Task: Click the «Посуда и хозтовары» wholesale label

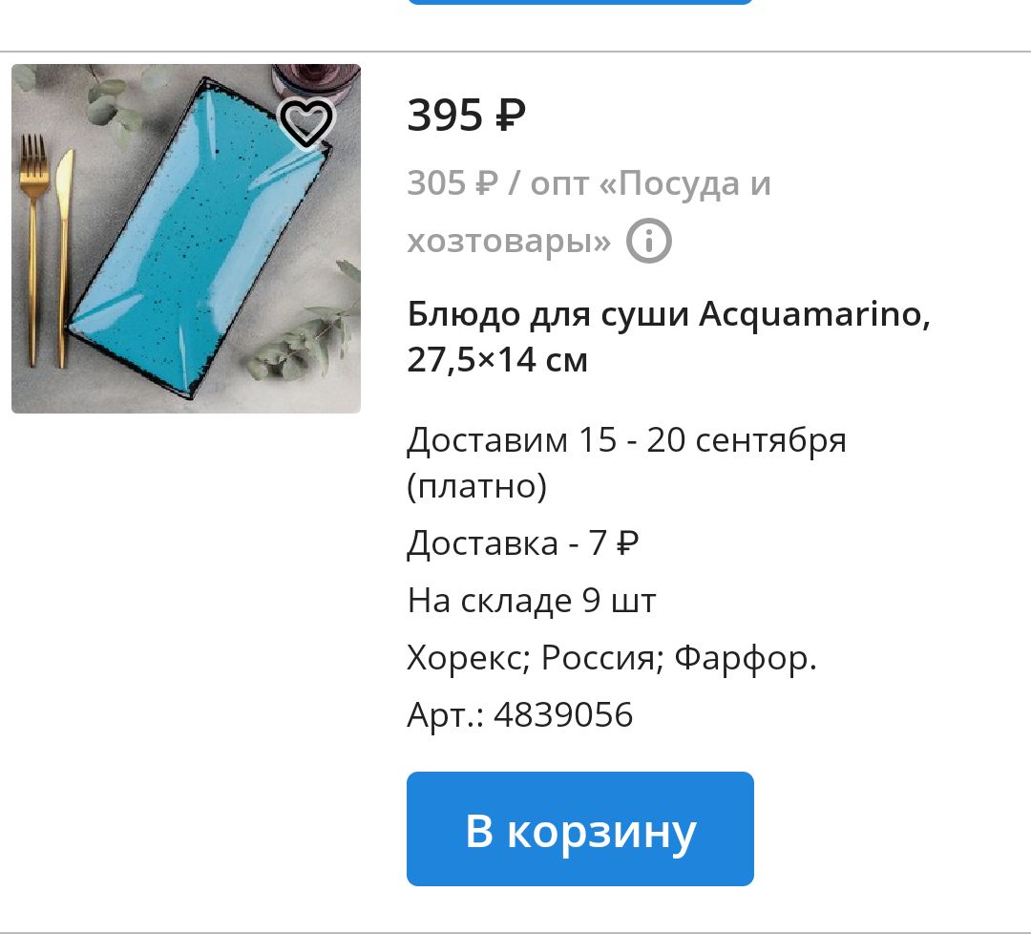Action: click(589, 212)
